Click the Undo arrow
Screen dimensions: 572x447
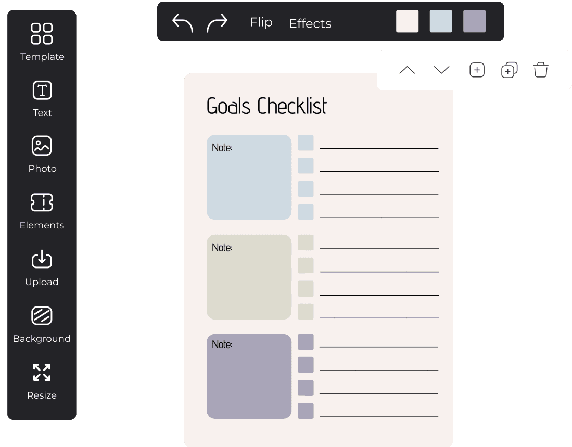pos(182,23)
